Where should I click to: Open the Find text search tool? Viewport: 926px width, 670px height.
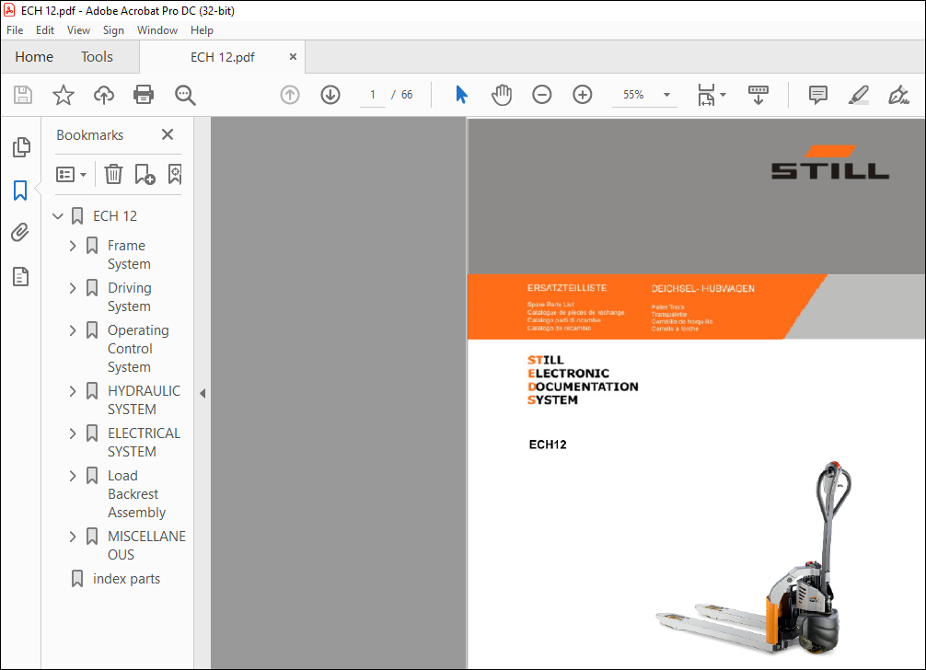pos(185,95)
